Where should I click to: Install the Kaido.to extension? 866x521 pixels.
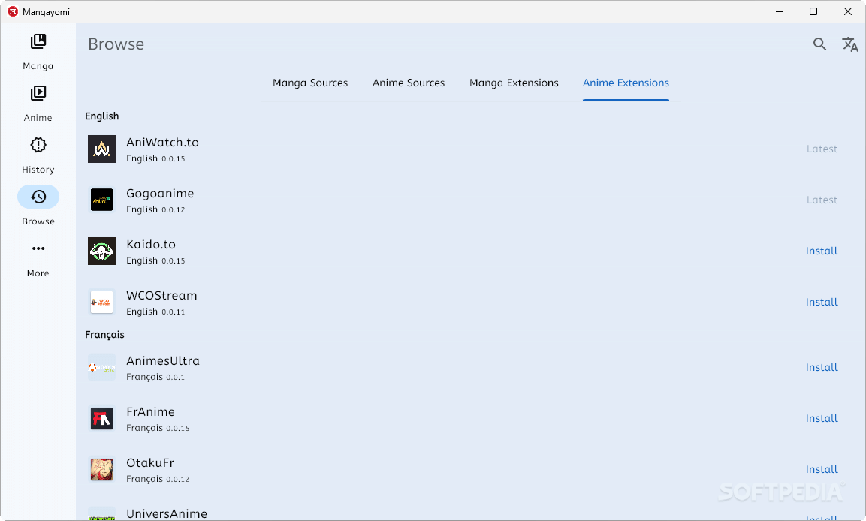pos(822,251)
